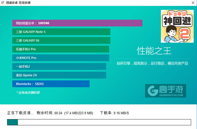Click the 正在下载资源 status text
Viewport: 197px width, 129px height.
[20, 113]
